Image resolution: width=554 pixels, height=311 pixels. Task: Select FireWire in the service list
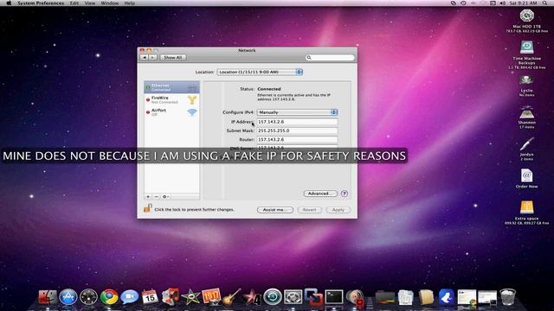[x=171, y=100]
